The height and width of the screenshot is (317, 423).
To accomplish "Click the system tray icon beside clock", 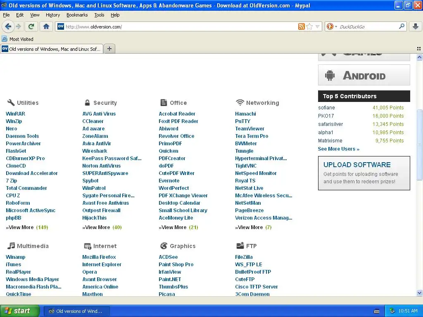I will coord(392,311).
